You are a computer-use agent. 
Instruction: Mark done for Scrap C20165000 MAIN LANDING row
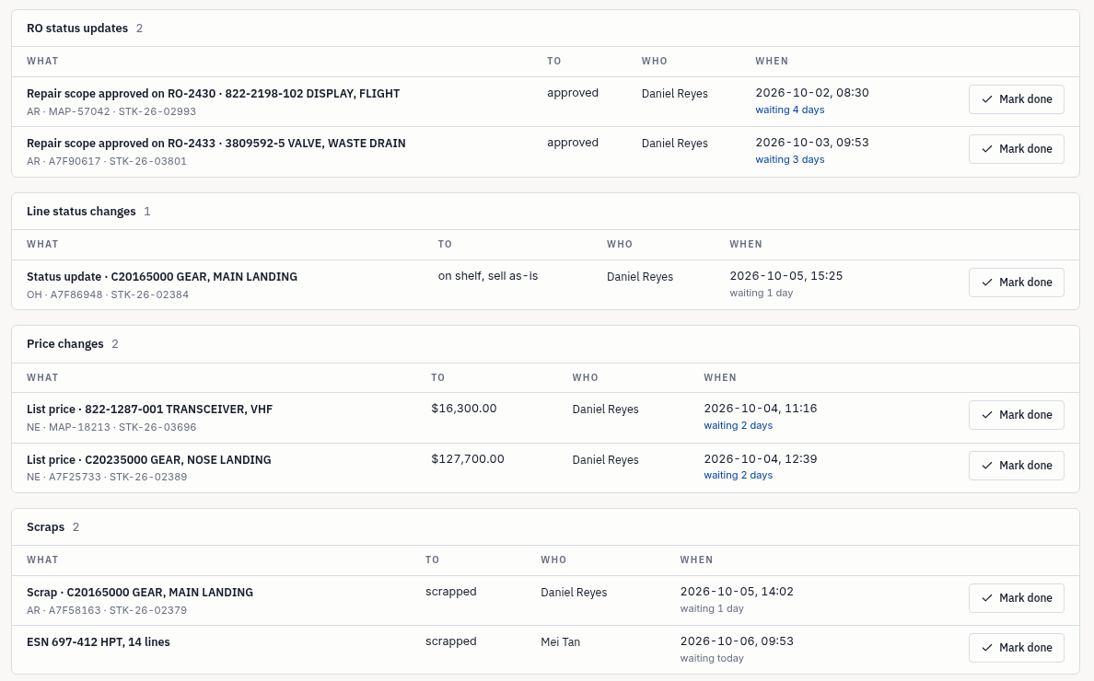coord(1016,598)
